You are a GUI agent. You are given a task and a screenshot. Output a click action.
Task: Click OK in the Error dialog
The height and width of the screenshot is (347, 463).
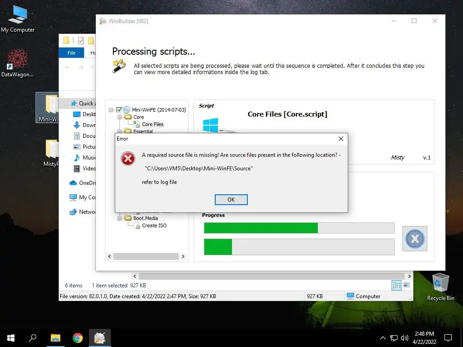(231, 200)
